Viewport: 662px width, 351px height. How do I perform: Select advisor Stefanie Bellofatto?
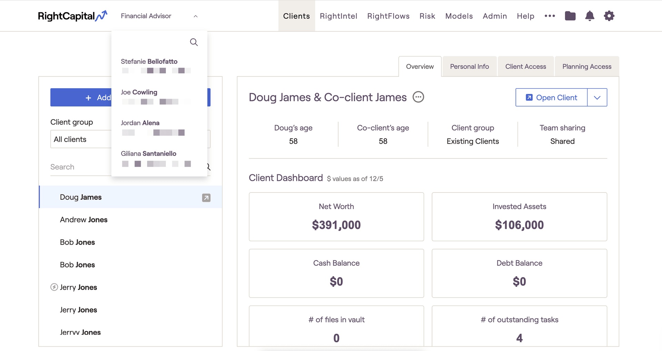149,62
